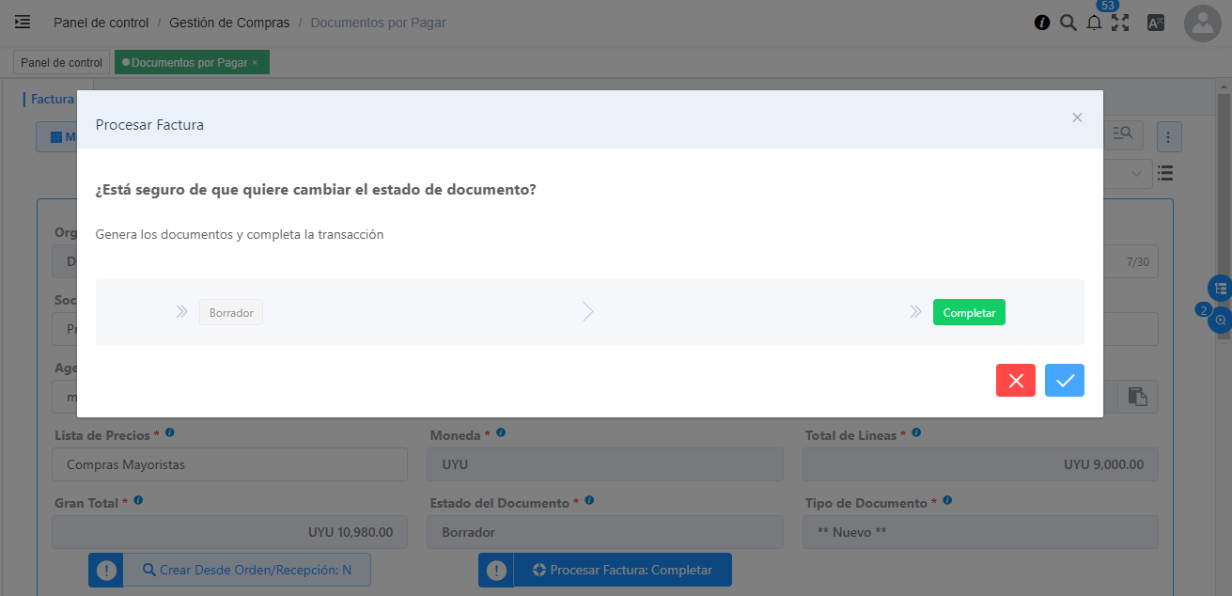Go to Gestión de Compras breadcrumb
Screen dimensions: 1232x596
click(x=229, y=23)
